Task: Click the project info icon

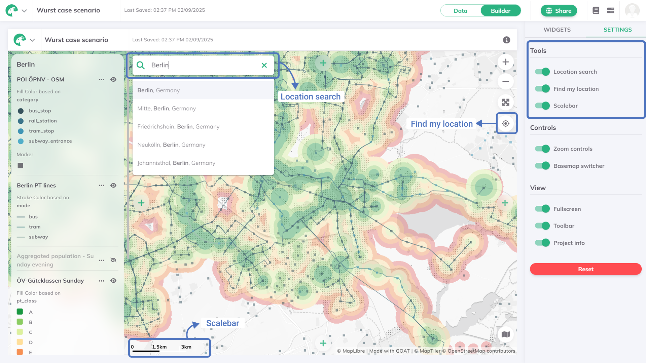Action: pos(506,40)
